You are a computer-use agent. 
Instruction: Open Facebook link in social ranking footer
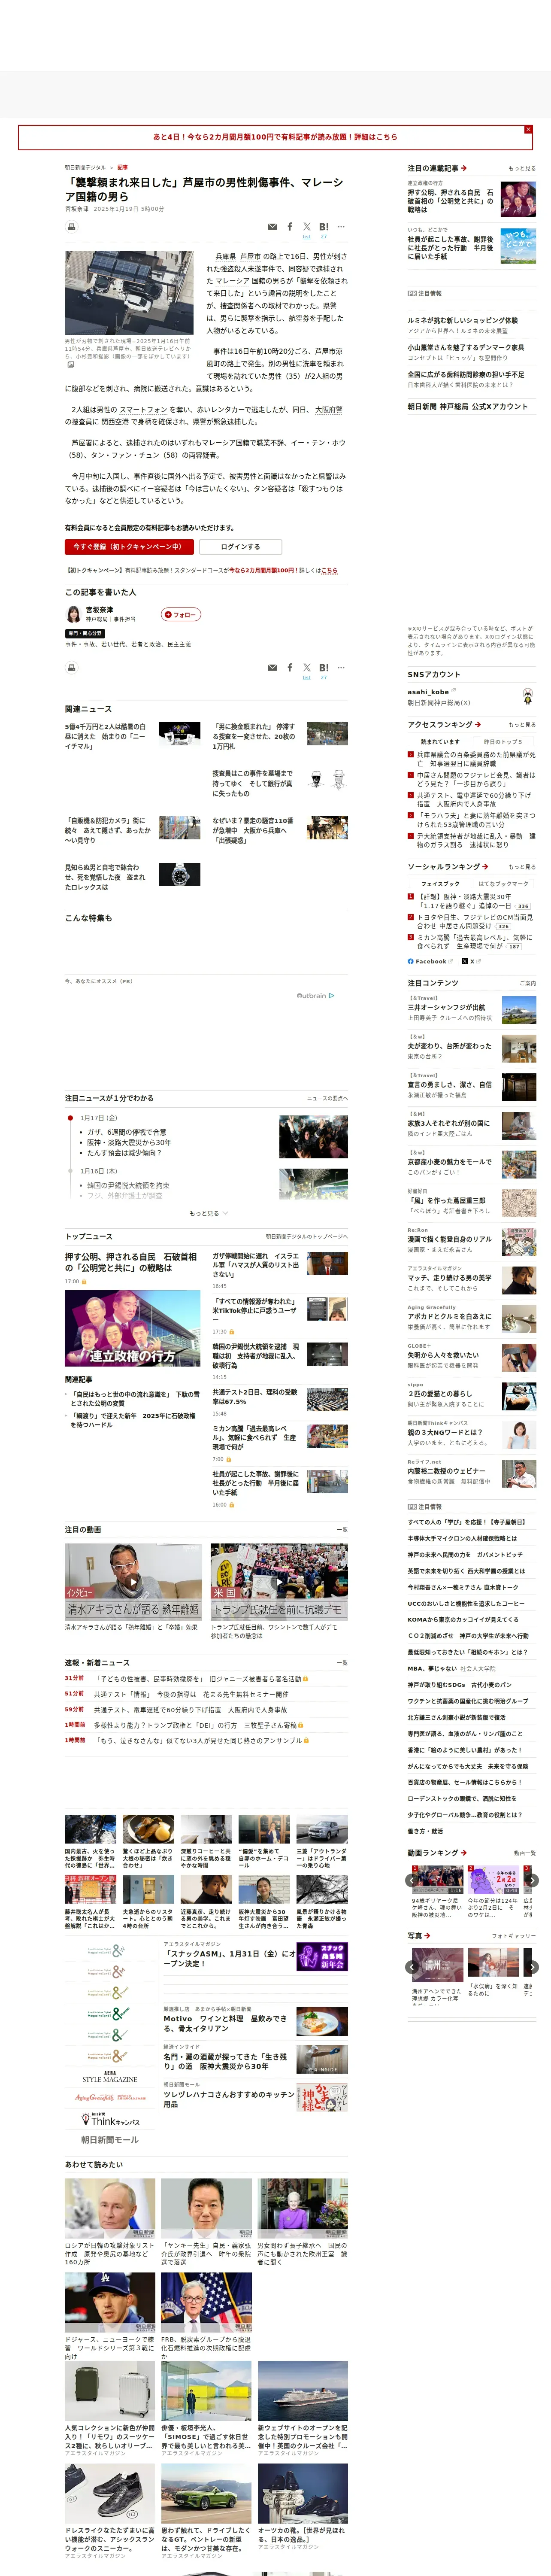(x=430, y=961)
